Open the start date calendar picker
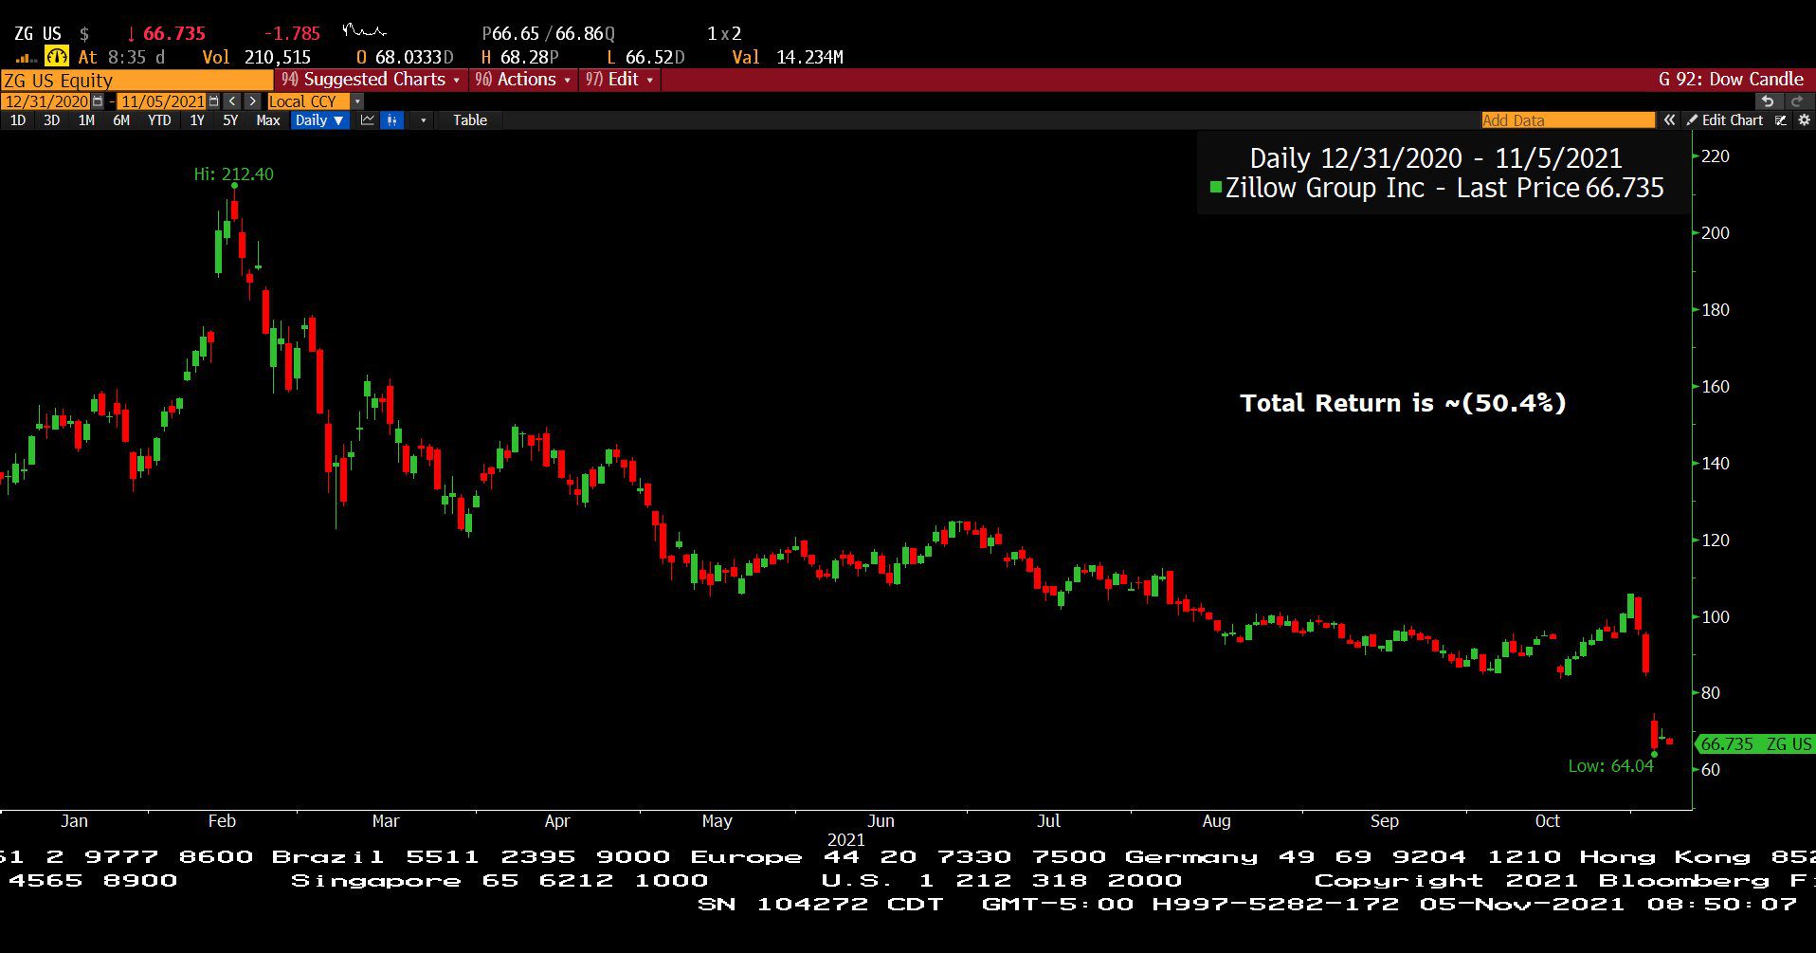 [98, 101]
